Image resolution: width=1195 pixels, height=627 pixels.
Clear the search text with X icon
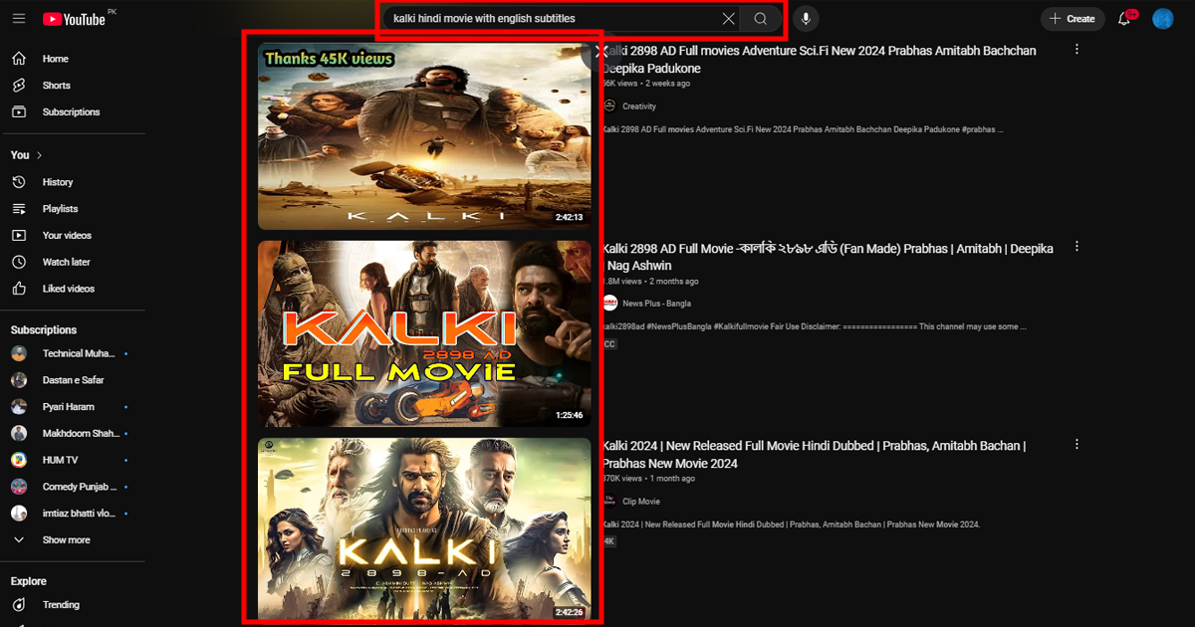729,18
